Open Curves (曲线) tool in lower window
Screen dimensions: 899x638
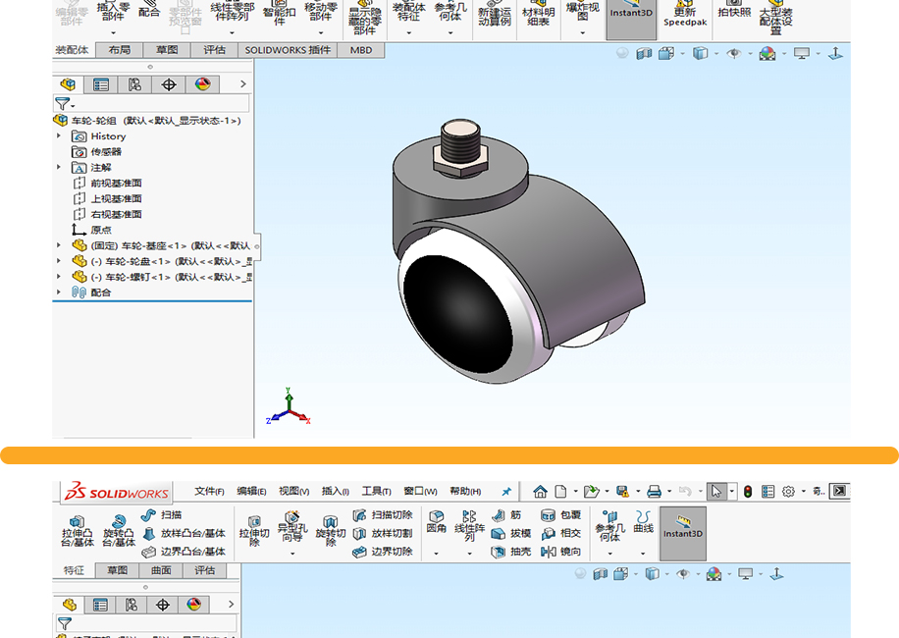point(643,521)
